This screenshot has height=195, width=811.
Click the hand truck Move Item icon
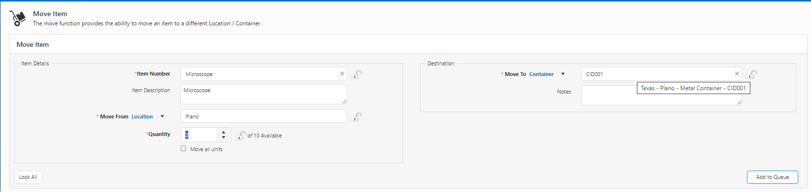point(18,19)
